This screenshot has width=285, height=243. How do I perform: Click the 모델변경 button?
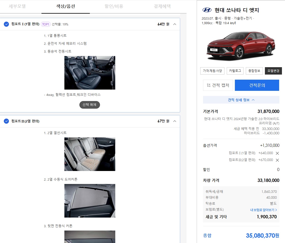[273, 71]
